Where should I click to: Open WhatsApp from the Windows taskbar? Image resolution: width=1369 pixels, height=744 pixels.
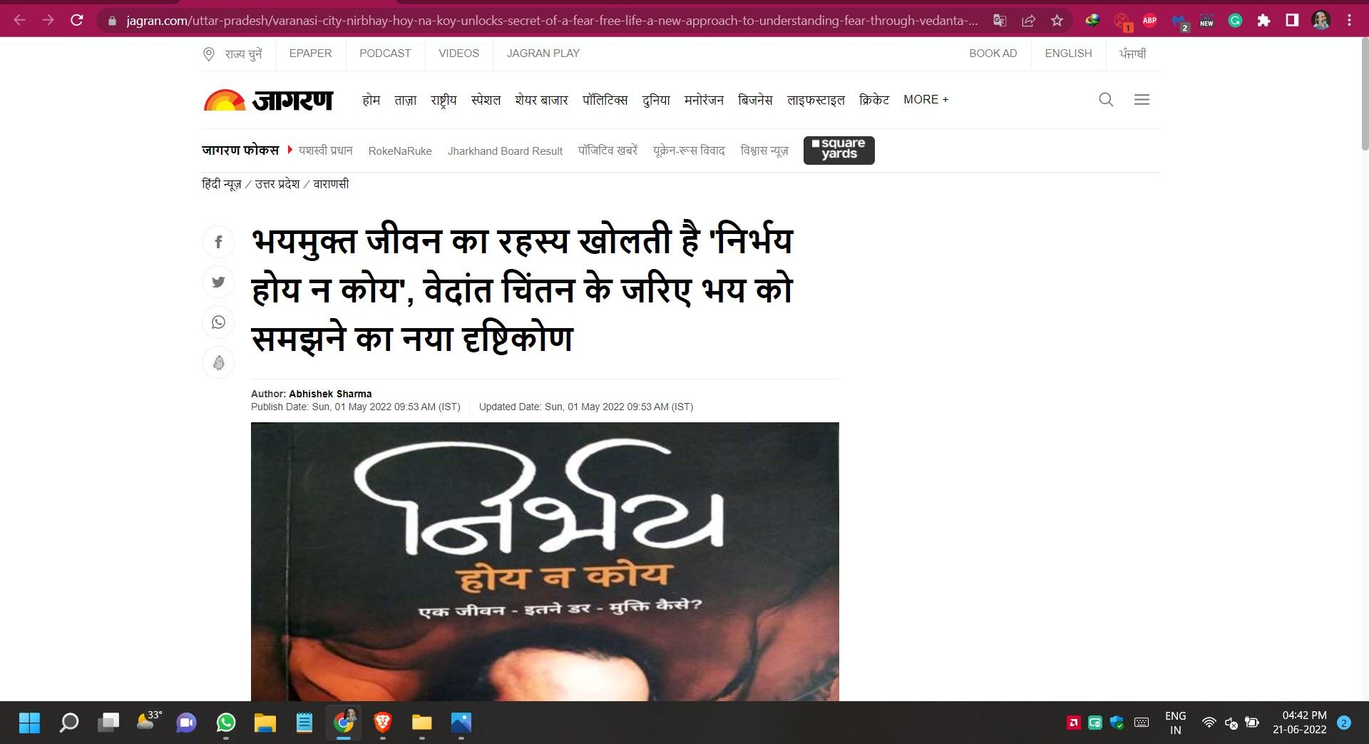tap(226, 723)
